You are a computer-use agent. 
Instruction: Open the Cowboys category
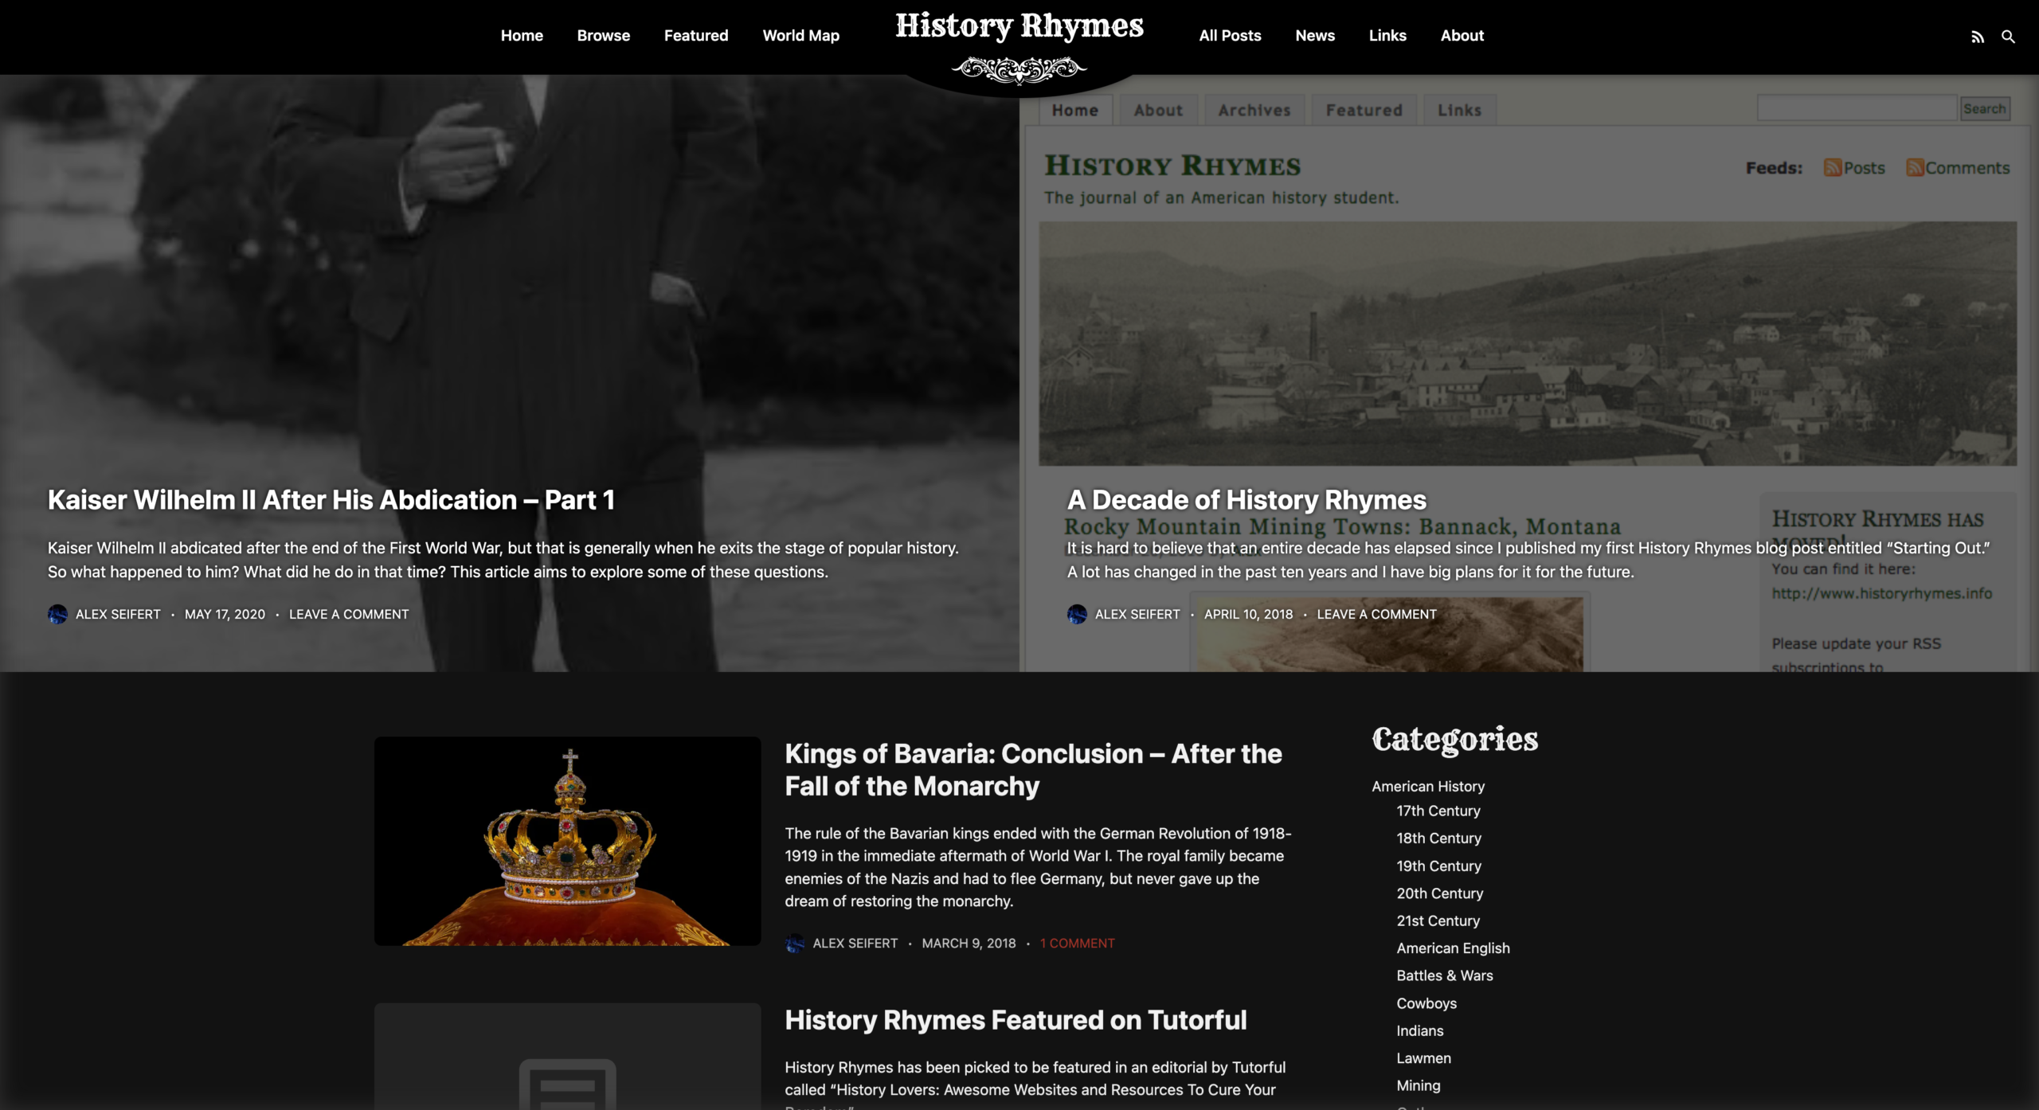pyautogui.click(x=1426, y=1004)
